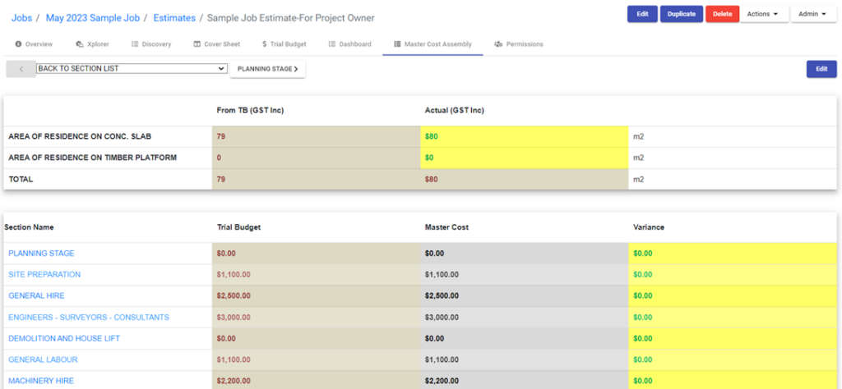Click the Master Cost Assembly tab icon
842x389 pixels.
coord(397,44)
